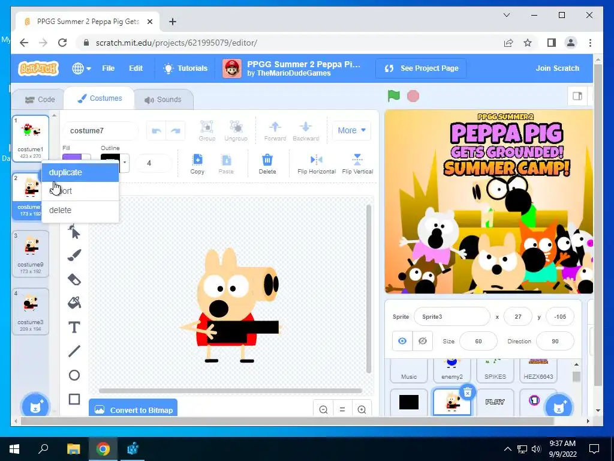Flip the costume horizontally
Viewport: 614px width, 461px height.
tap(317, 164)
